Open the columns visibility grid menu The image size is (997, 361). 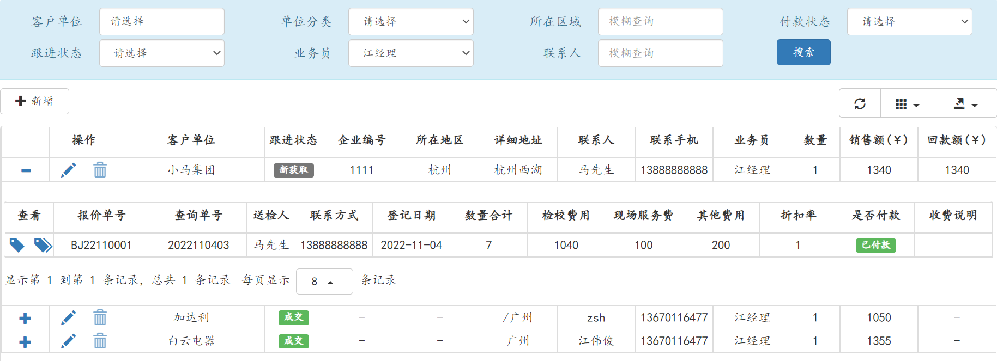[907, 103]
